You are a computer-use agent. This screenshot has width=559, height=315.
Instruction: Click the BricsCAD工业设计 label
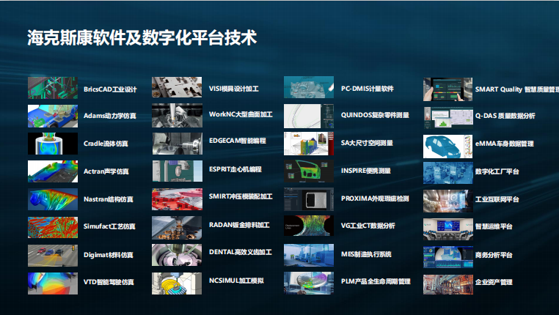(110, 89)
